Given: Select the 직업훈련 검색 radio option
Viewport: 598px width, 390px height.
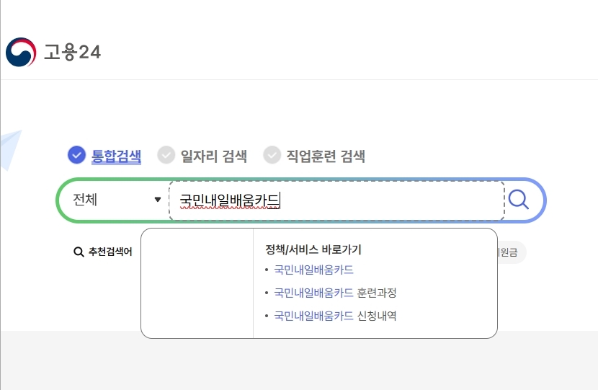Looking at the screenshot, I should [272, 155].
